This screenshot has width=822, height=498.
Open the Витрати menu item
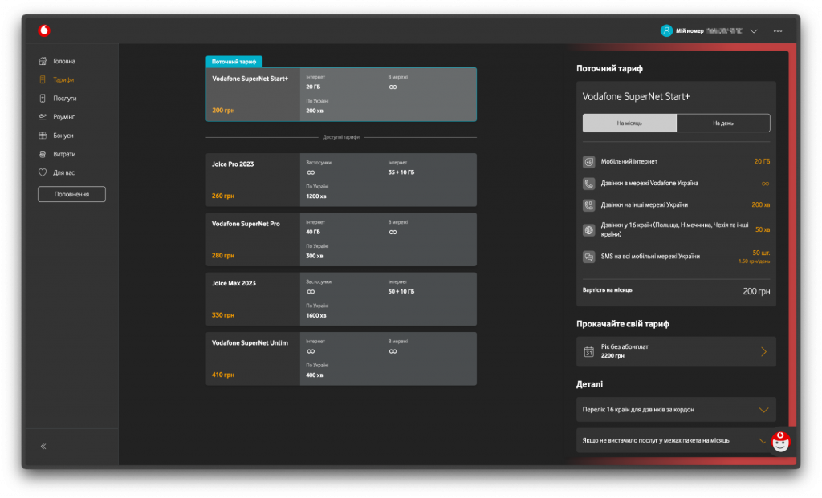[x=64, y=155]
